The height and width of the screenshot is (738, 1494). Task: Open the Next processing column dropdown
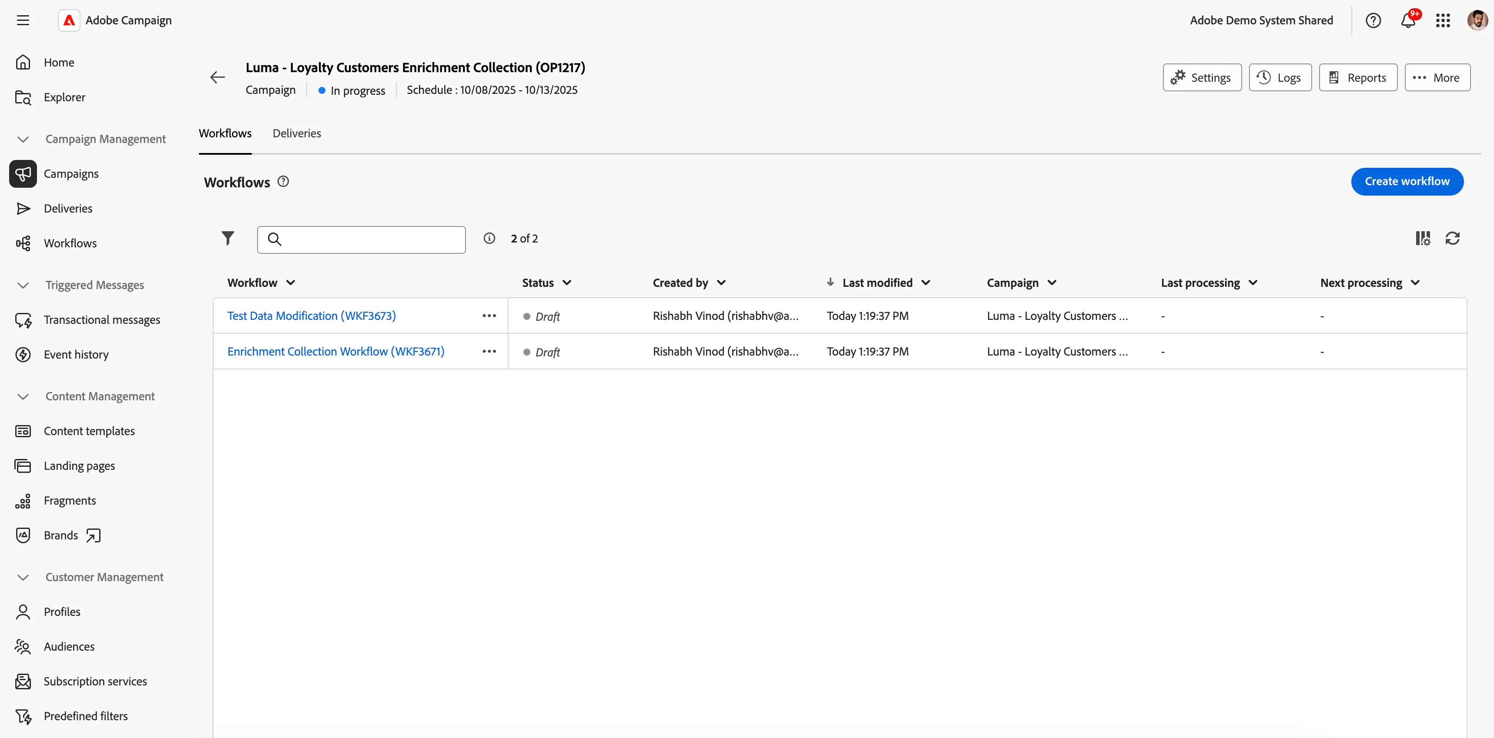1416,283
